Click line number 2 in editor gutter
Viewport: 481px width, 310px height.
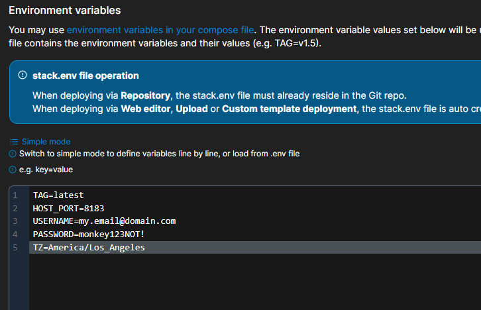(15, 208)
